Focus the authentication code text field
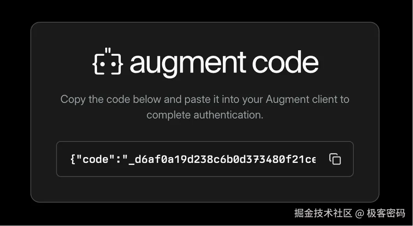413x226 pixels. point(205,159)
